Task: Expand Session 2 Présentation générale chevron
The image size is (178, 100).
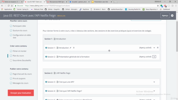Action: coord(154,57)
